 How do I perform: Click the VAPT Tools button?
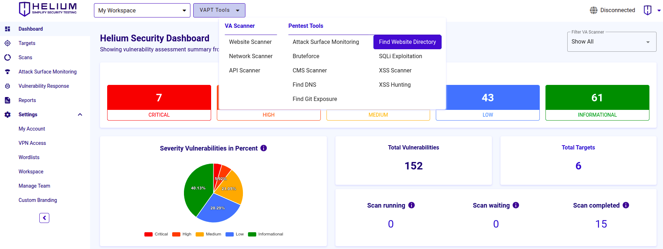[x=219, y=10]
